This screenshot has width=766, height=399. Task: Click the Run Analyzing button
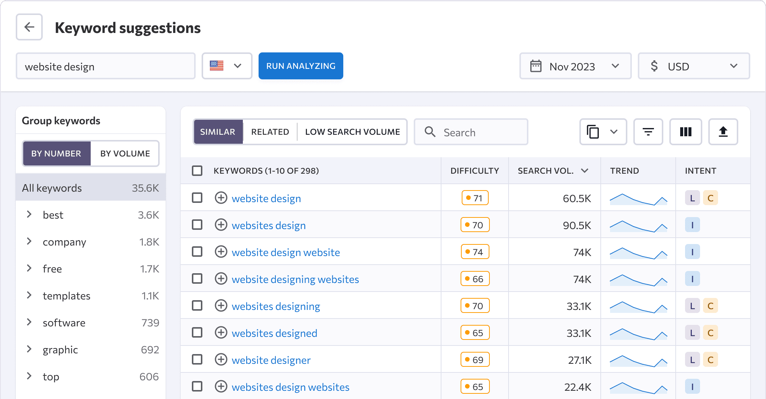pyautogui.click(x=301, y=66)
